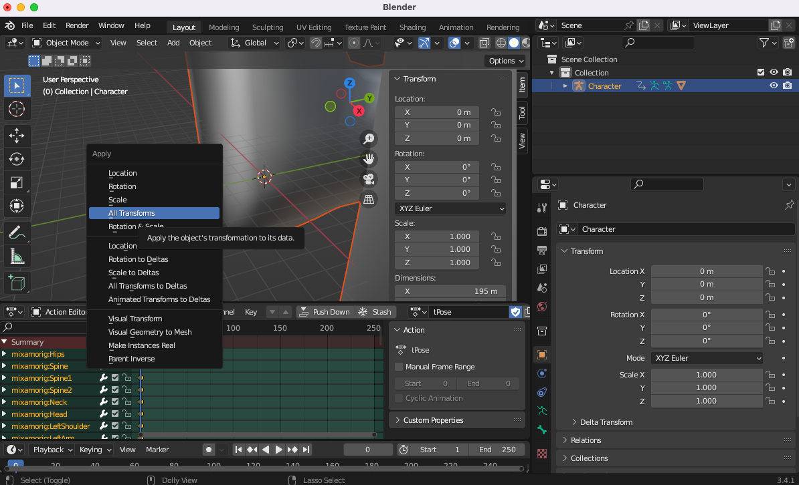Open Marker menu in timeline
This screenshot has width=799, height=485.
pyautogui.click(x=157, y=450)
